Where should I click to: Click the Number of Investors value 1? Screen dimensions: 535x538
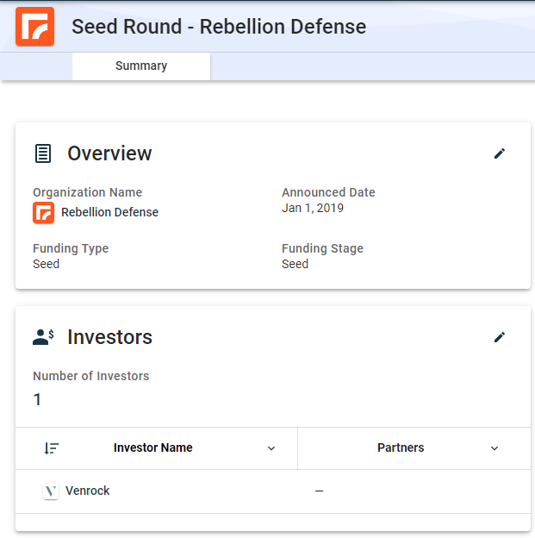[37, 399]
